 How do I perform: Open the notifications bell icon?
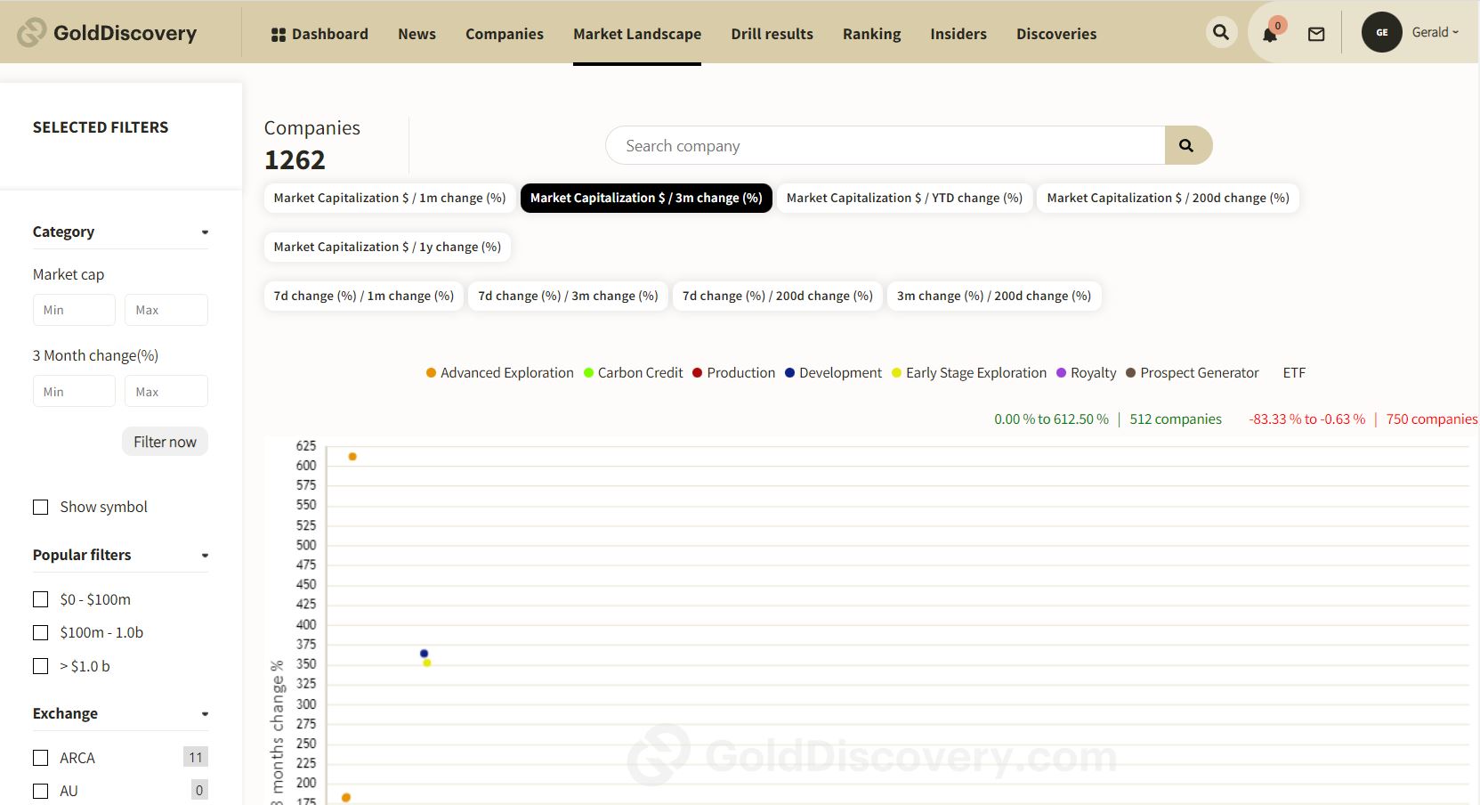point(1270,34)
